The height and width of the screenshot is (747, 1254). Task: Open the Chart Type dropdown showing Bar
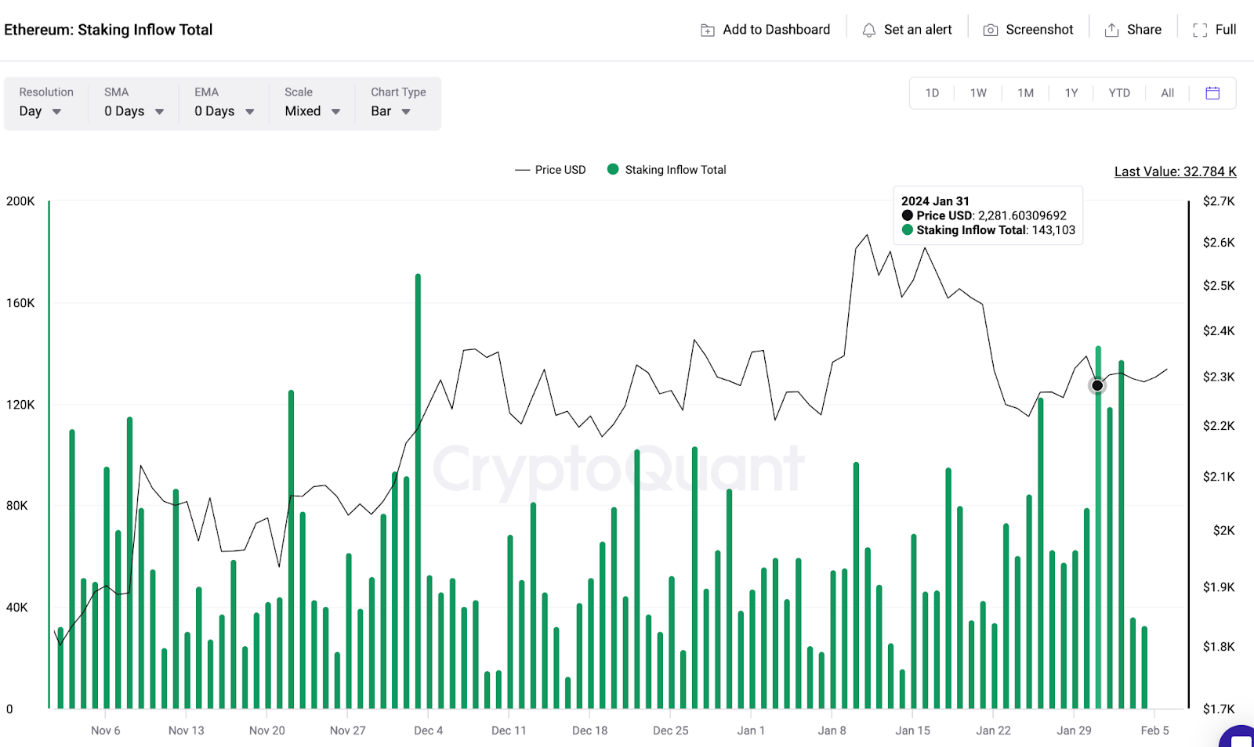click(x=390, y=110)
